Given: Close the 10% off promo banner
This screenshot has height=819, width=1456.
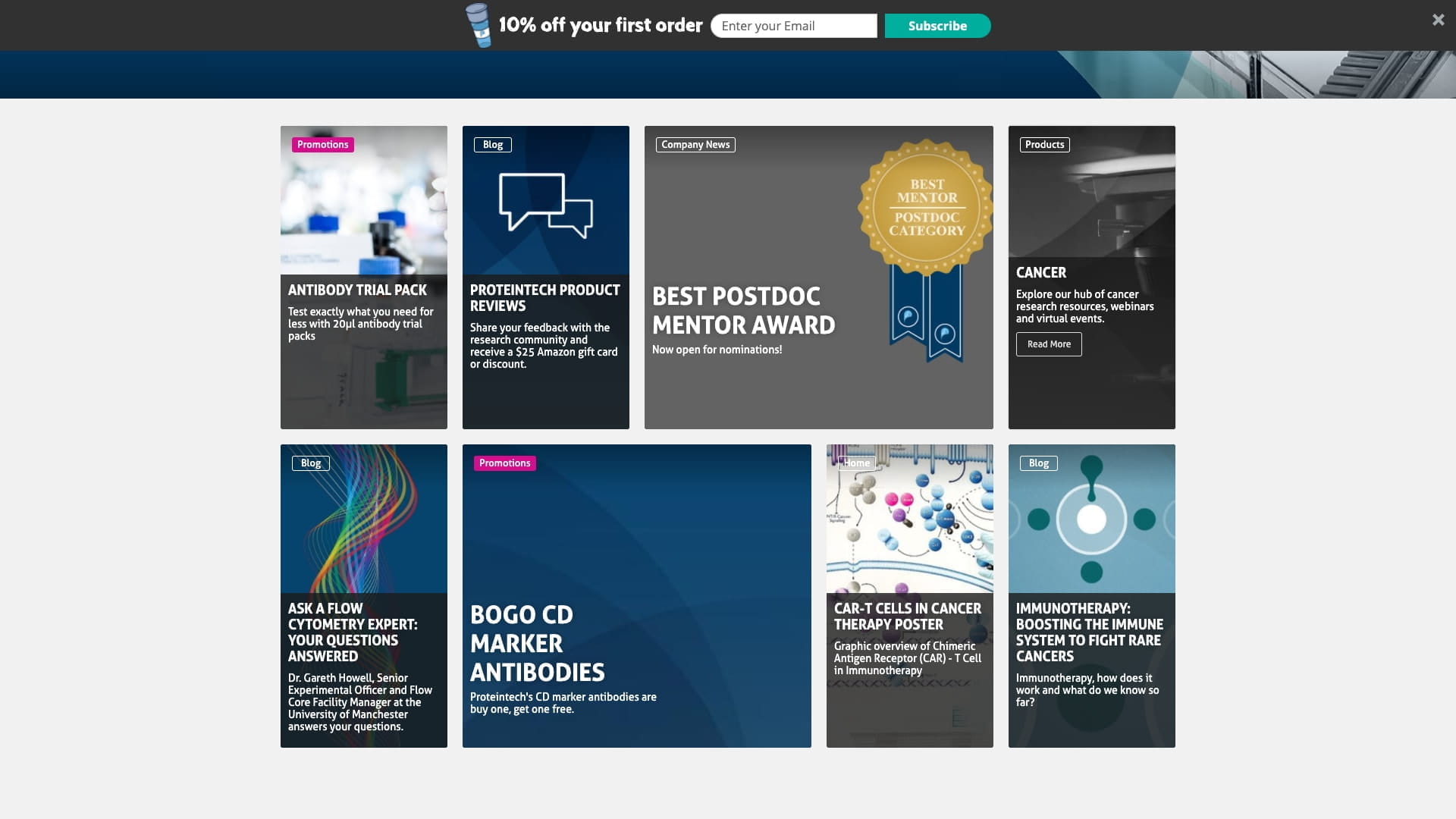Looking at the screenshot, I should [x=1438, y=20].
